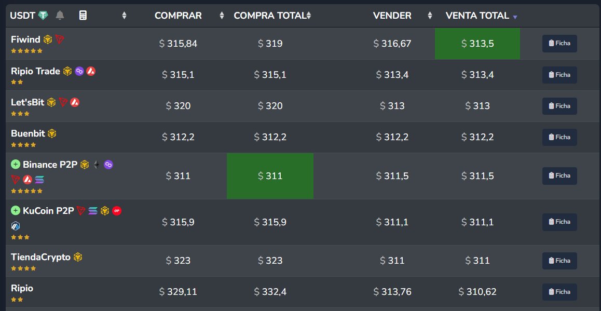The height and width of the screenshot is (311, 601).
Task: Click the BNB chain icon next to Fiwind
Action: pos(48,39)
